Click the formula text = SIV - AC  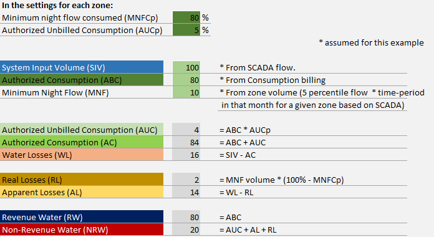point(238,155)
